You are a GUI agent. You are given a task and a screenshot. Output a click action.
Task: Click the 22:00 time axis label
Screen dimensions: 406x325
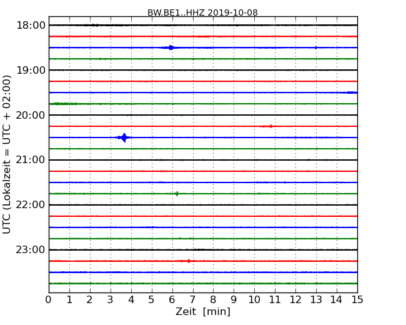[31, 205]
